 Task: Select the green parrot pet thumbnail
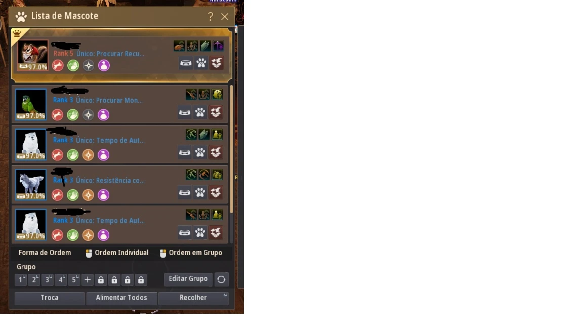point(31,104)
